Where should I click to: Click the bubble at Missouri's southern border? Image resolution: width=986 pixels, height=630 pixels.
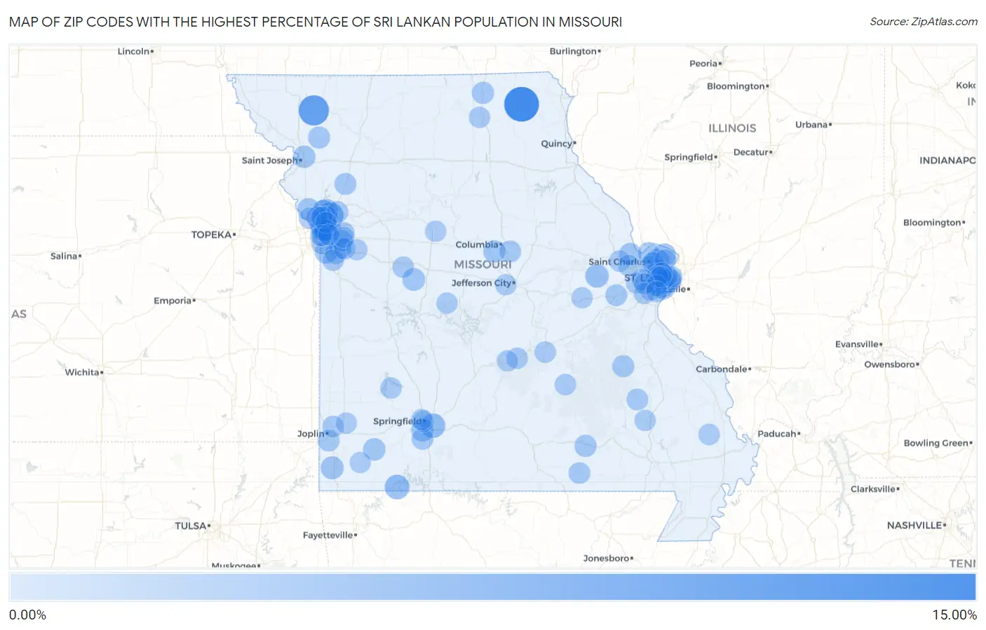[397, 486]
